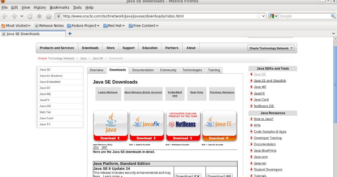This screenshot has height=177, width=337.
Task: Go back with the Back arrow button
Action: [x=5, y=16]
